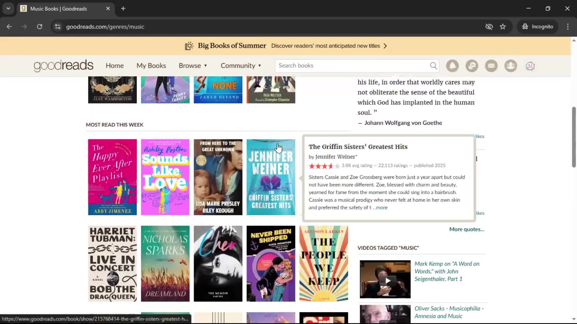
Task: Open Nicholas Sparks Dreamland cover
Action: coord(165,264)
